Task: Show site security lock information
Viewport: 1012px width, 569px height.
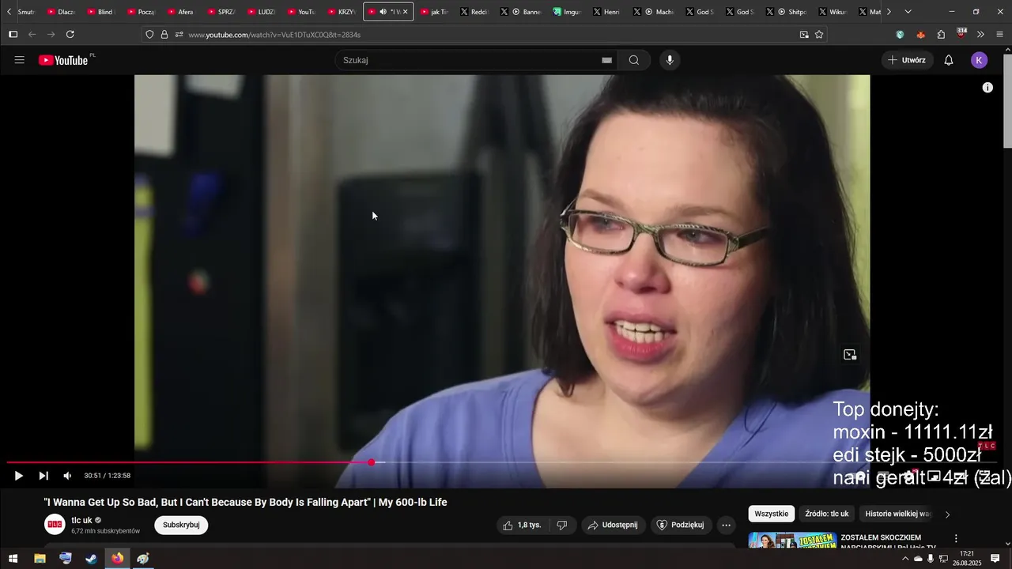Action: click(x=164, y=35)
